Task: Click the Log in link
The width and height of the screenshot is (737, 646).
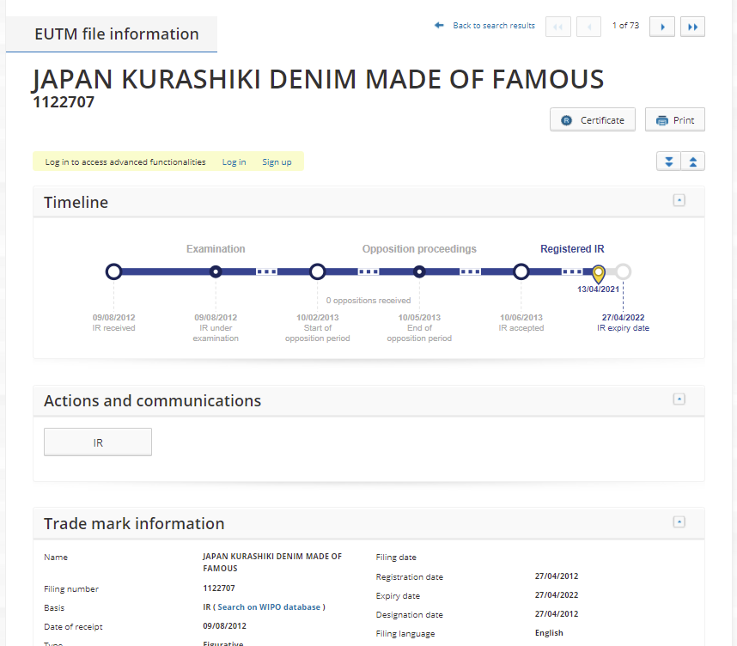Action: [x=234, y=161]
